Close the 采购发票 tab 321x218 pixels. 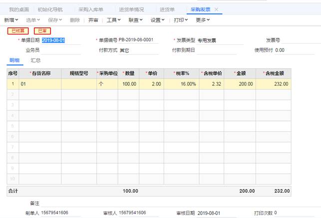pyautogui.click(x=216, y=9)
